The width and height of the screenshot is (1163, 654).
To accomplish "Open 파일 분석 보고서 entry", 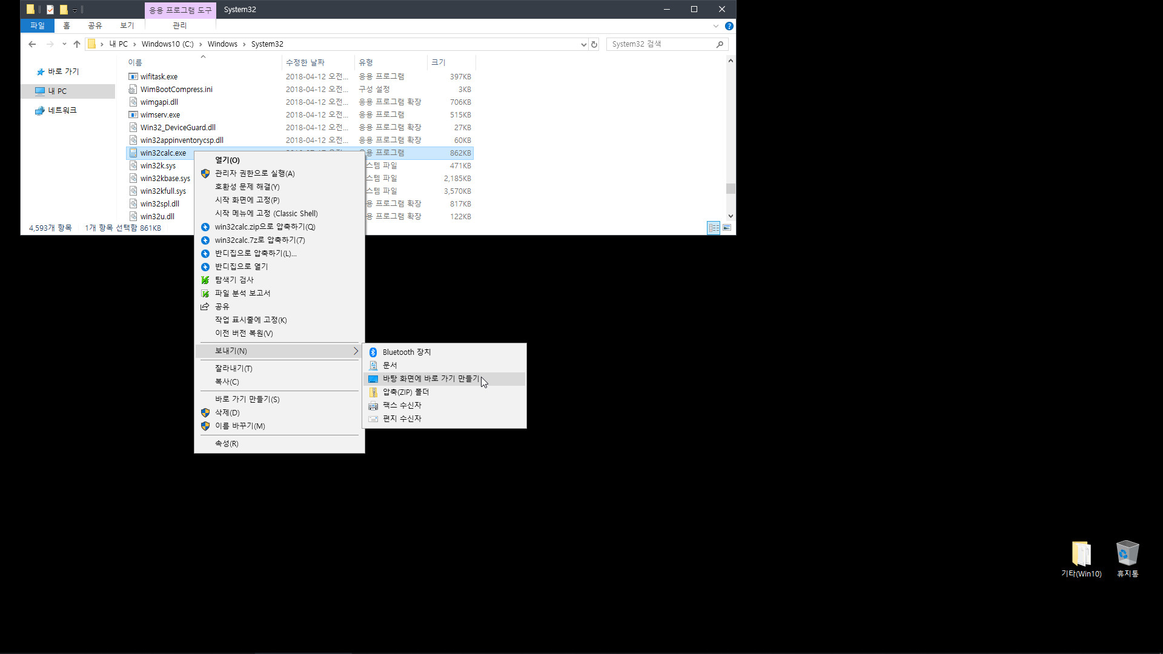I will point(279,293).
